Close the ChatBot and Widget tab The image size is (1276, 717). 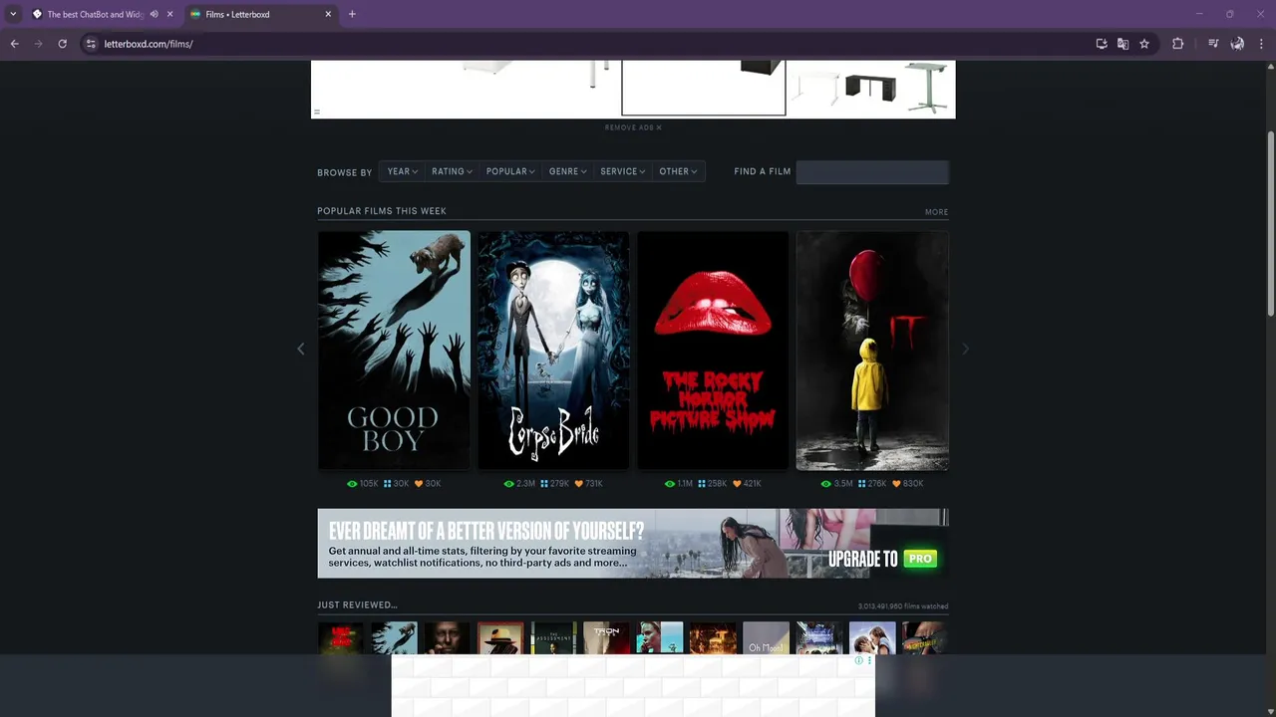click(170, 14)
